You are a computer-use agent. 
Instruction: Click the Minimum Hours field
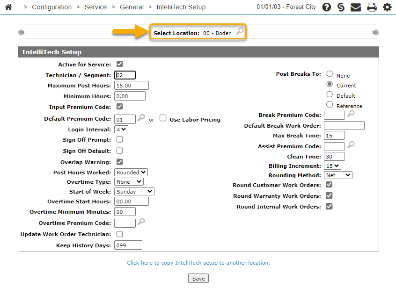tap(130, 96)
